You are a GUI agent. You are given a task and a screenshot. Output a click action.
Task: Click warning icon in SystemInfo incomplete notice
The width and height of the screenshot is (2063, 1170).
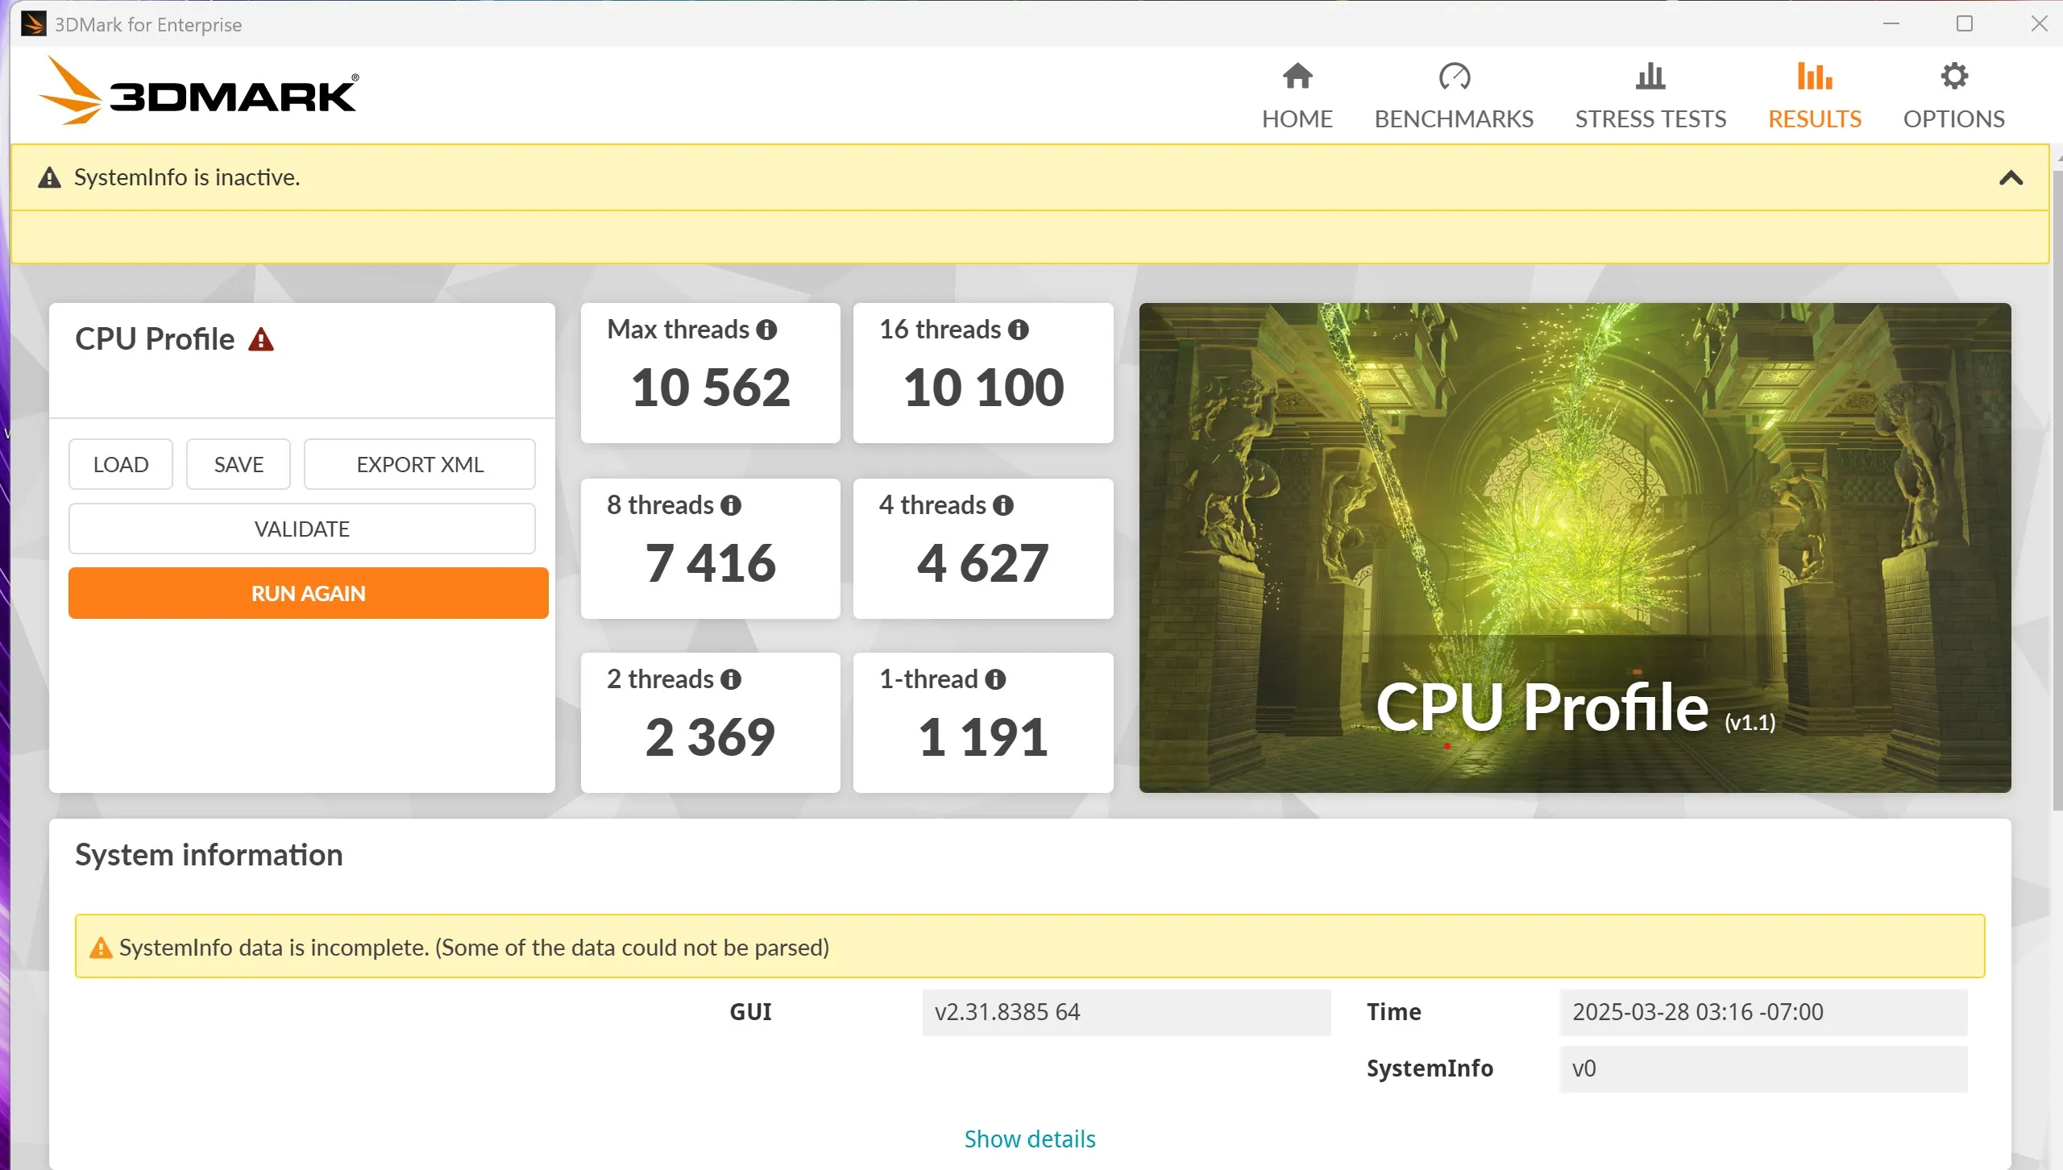pos(101,948)
